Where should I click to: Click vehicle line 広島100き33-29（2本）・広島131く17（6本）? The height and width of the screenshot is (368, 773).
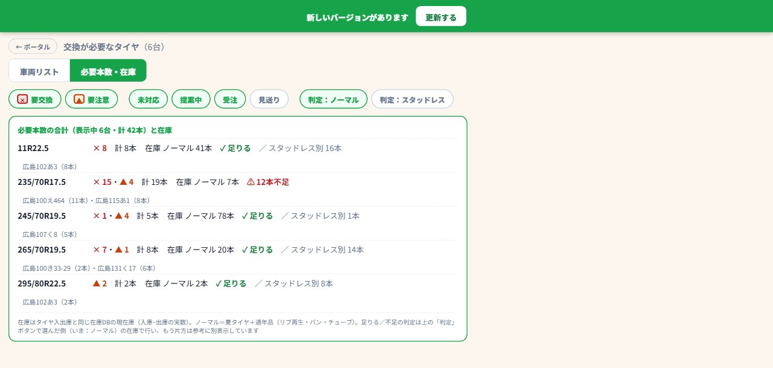[90, 268]
